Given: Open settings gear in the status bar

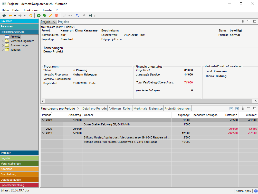Looking at the screenshot, I should (256, 191).
